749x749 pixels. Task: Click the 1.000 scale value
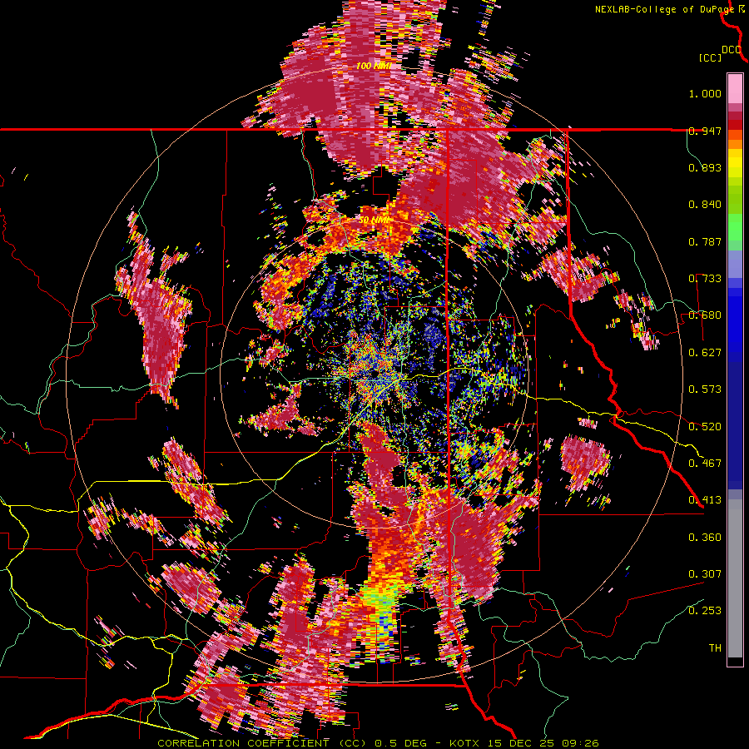click(x=705, y=93)
